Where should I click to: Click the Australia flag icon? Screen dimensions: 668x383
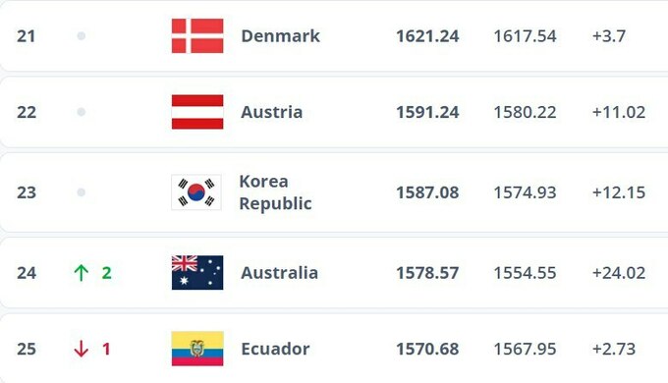(x=197, y=273)
